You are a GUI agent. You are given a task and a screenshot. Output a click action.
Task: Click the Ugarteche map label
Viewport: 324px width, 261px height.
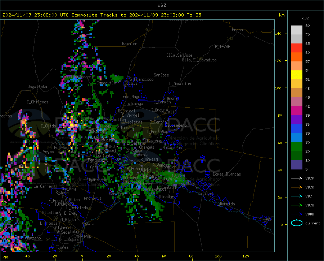click(x=97, y=180)
